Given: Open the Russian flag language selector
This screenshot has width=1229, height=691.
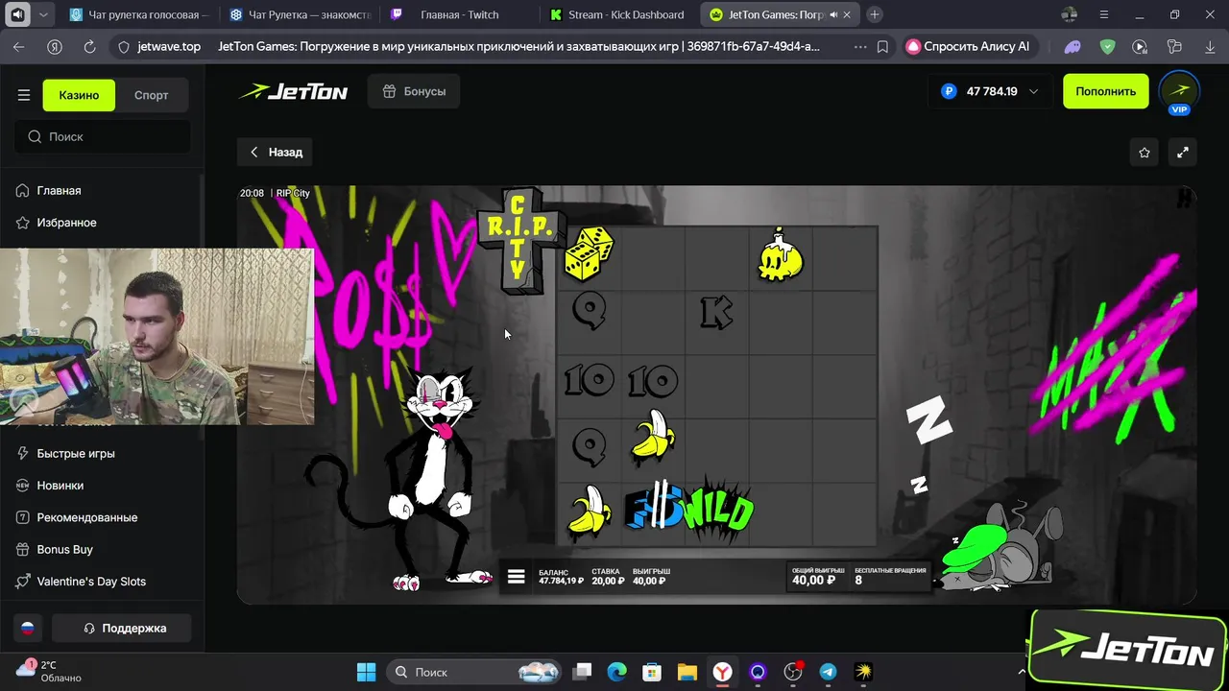Looking at the screenshot, I should click(x=28, y=628).
